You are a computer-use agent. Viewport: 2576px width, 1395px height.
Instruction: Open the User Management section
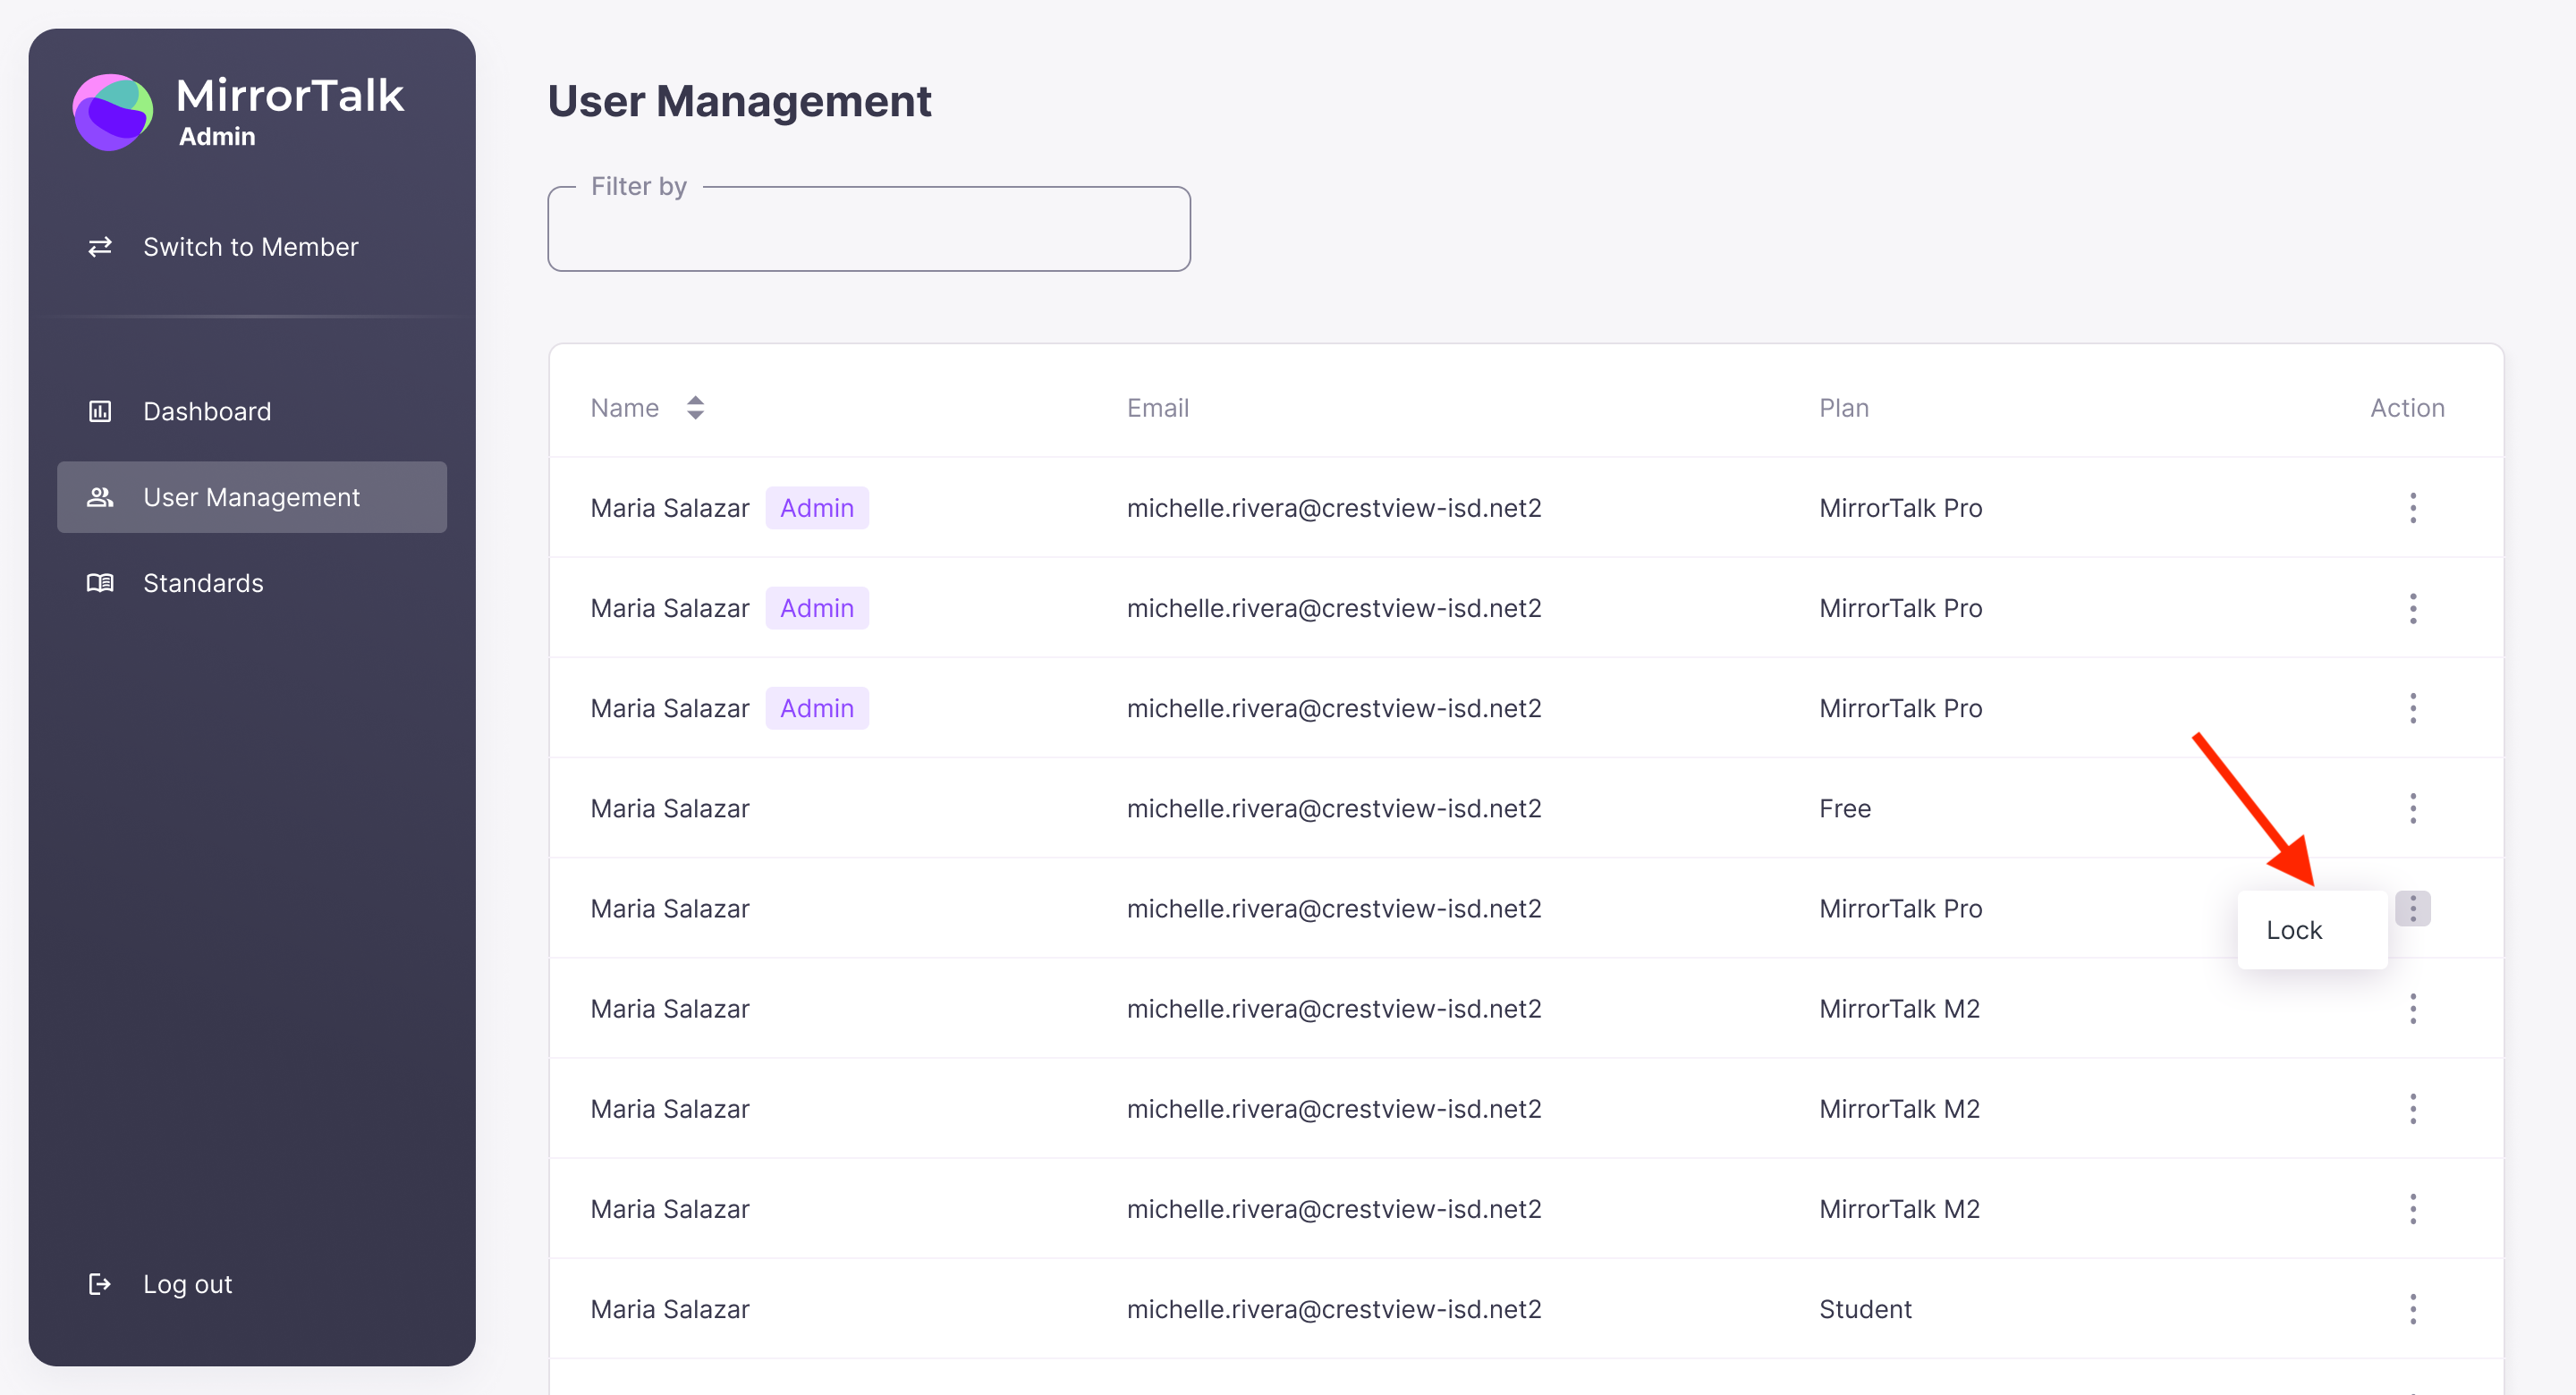point(251,497)
